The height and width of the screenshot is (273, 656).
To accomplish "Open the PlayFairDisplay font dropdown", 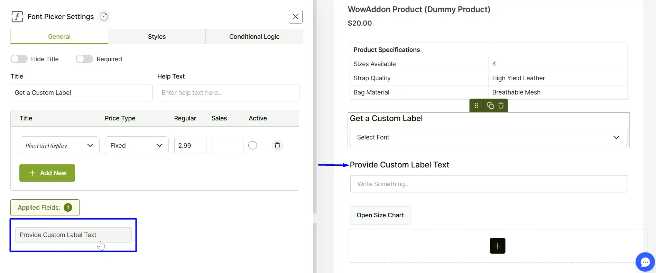I will pos(59,145).
